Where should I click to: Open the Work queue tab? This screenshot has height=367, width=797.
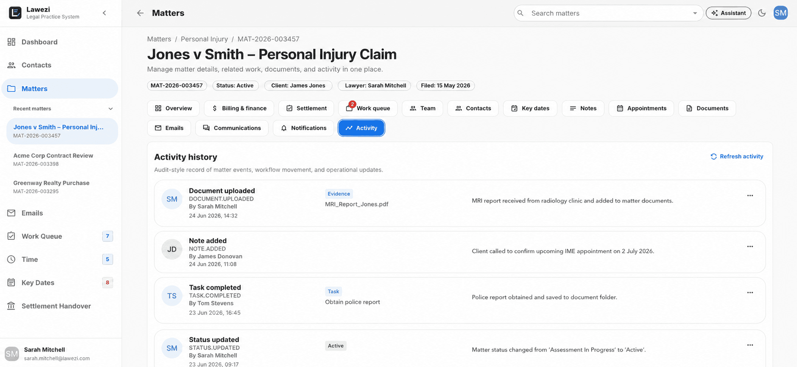click(x=368, y=108)
